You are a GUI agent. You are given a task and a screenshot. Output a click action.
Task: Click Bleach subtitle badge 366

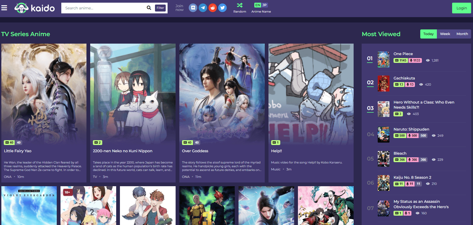point(400,160)
